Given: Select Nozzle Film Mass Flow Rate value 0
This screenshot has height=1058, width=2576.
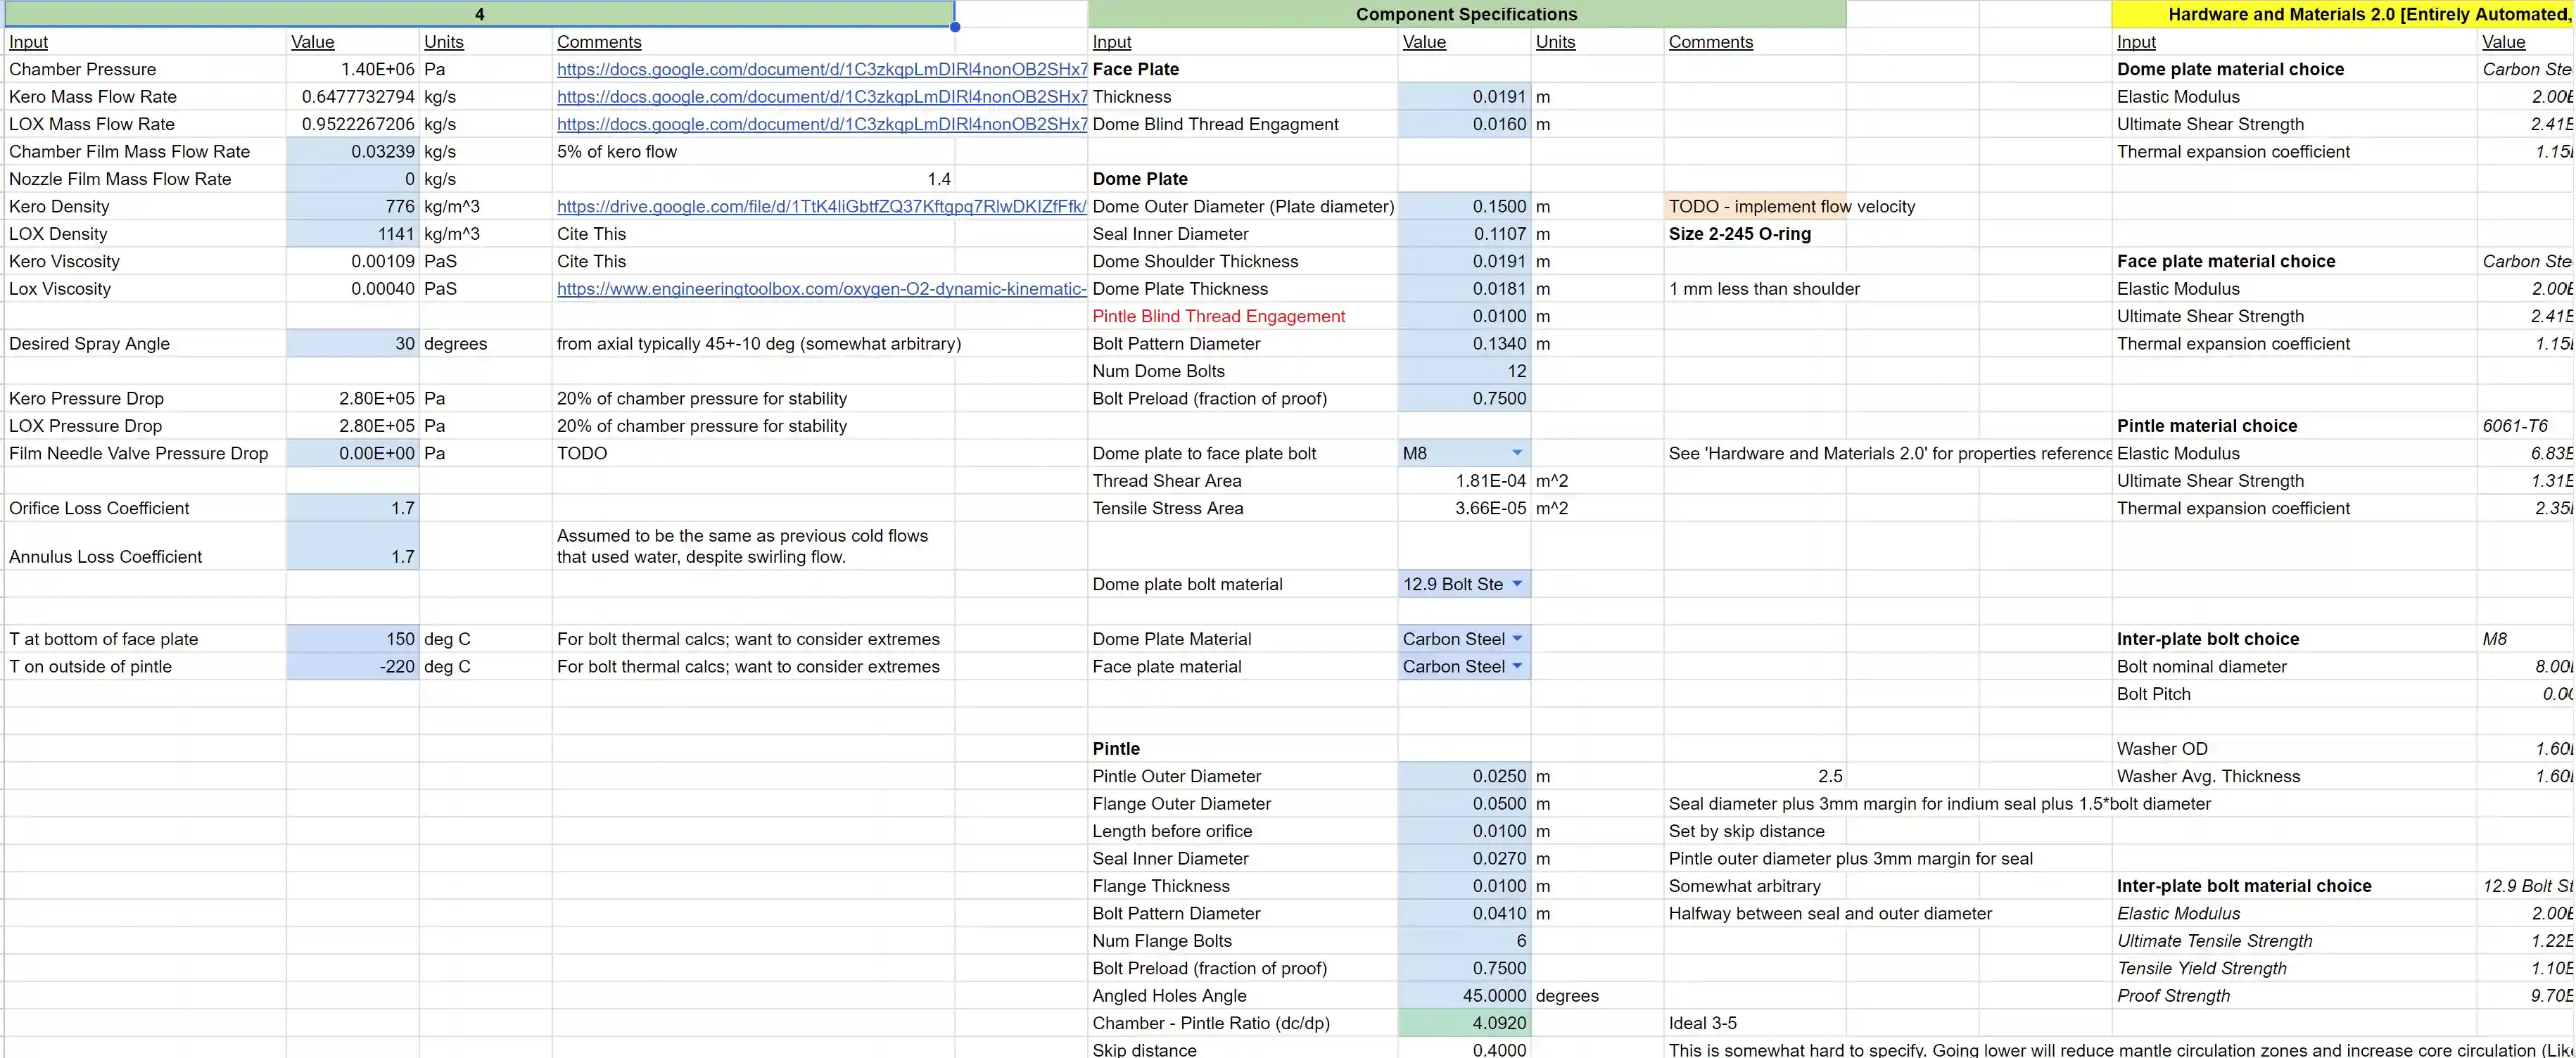Looking at the screenshot, I should point(353,179).
